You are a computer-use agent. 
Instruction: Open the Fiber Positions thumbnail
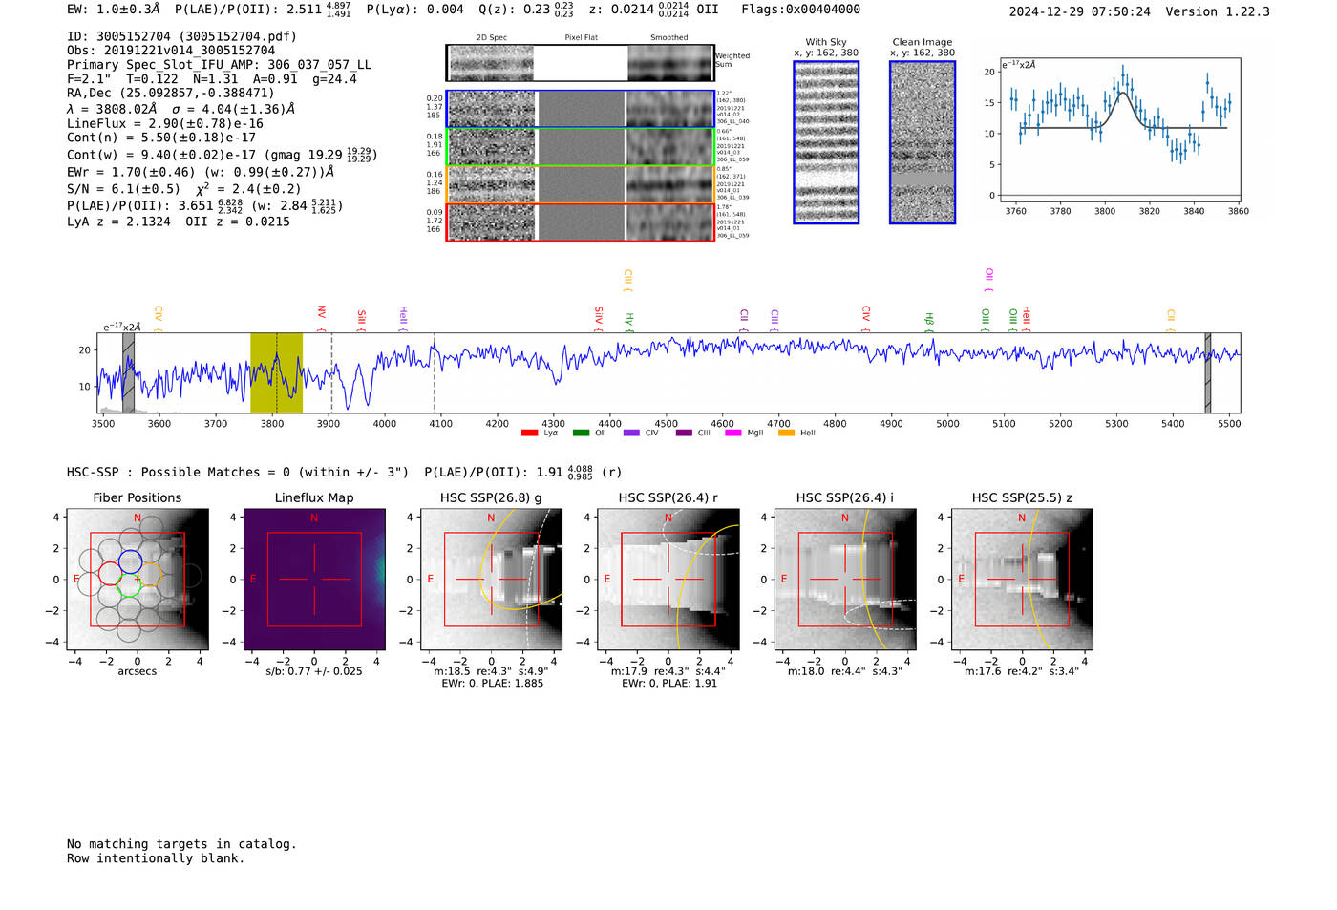[x=138, y=580]
